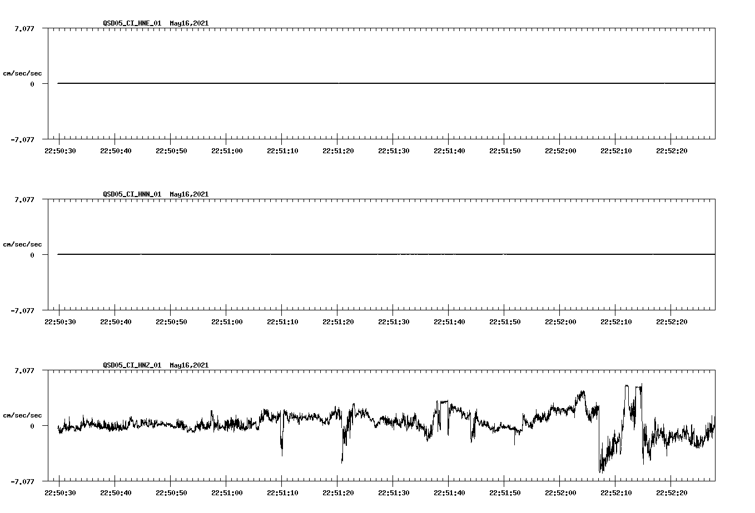Select the May16,2021 date on top plot

(188, 23)
